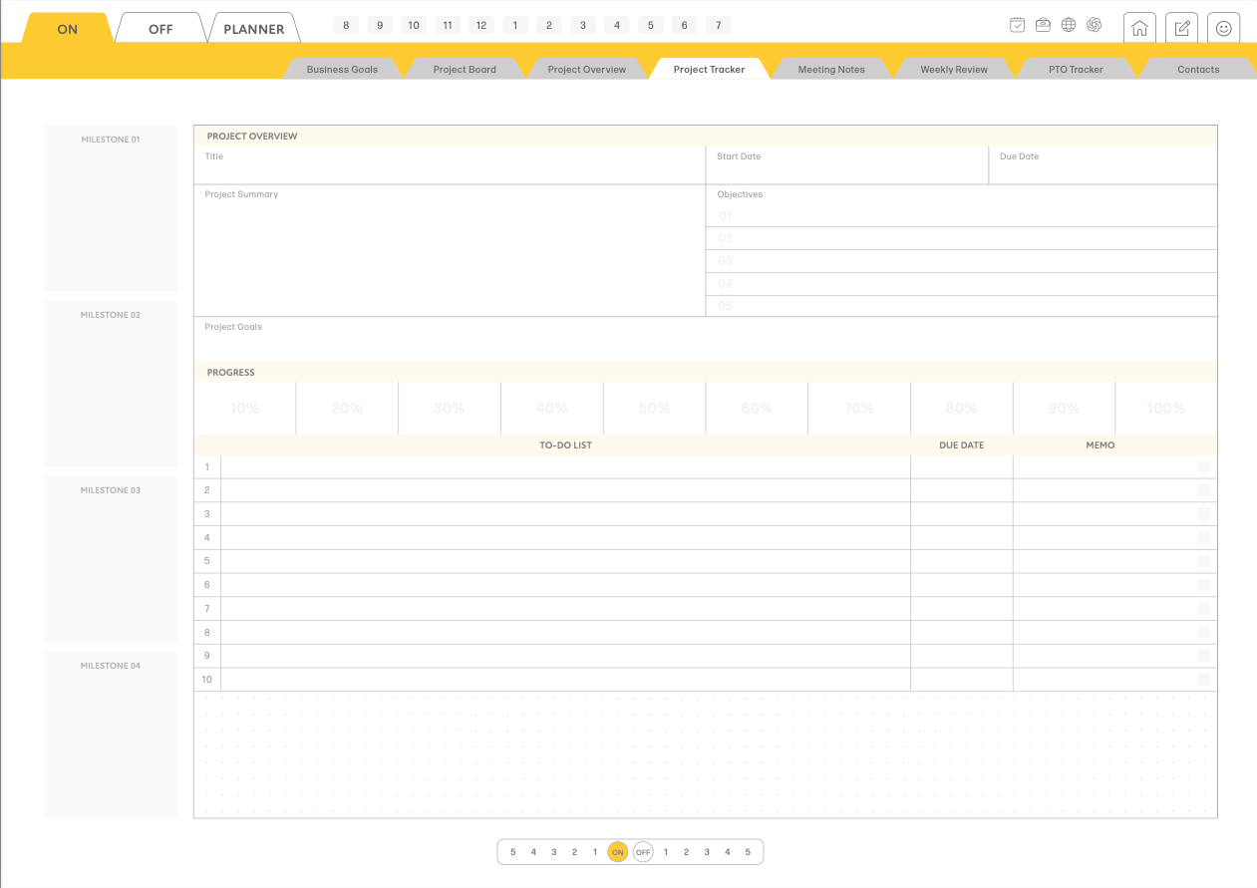Go to home page icon
The height and width of the screenshot is (888, 1257).
1139,28
